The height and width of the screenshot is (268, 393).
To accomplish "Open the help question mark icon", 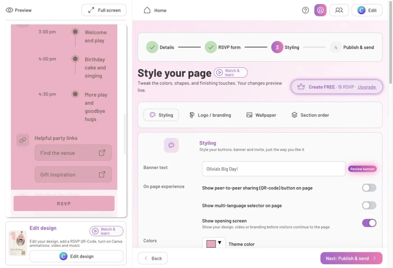I will (x=305, y=10).
